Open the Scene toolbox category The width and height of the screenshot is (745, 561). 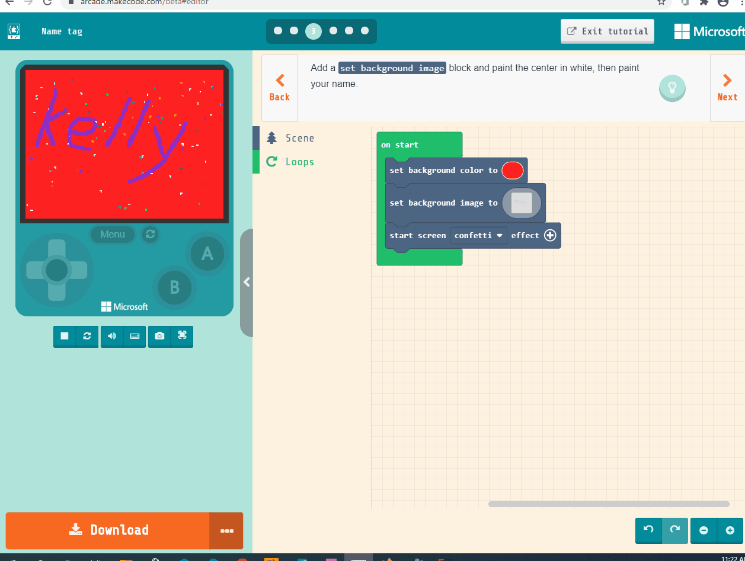click(312, 138)
